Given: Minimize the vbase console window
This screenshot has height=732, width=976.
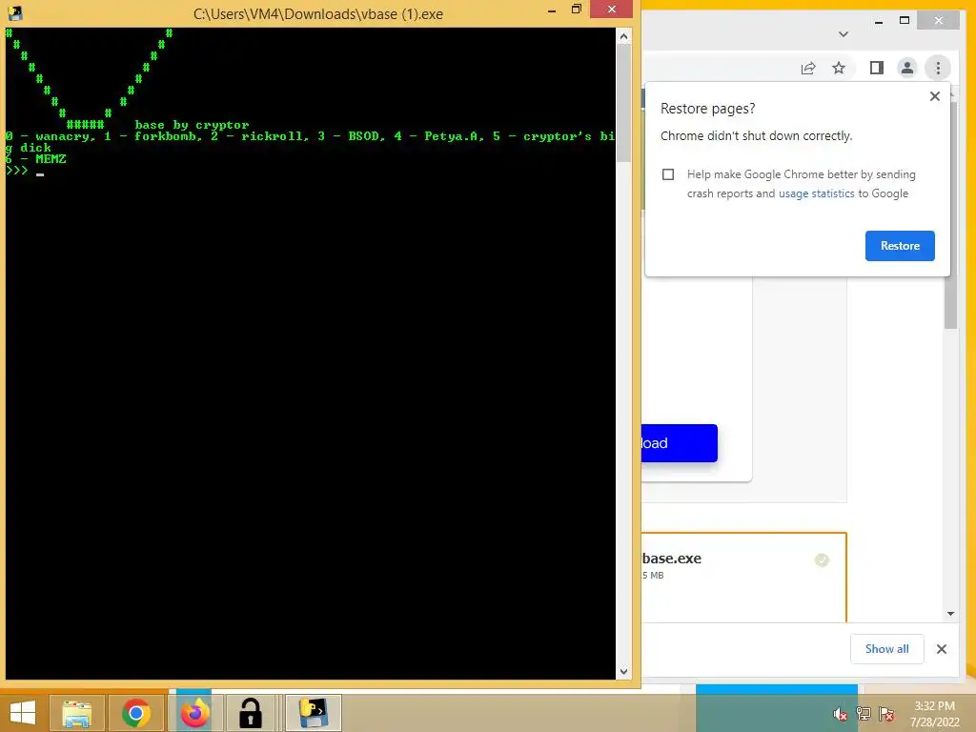Looking at the screenshot, I should click(552, 10).
